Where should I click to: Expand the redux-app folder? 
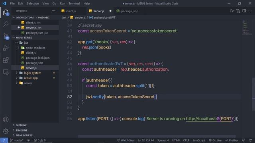(17, 78)
